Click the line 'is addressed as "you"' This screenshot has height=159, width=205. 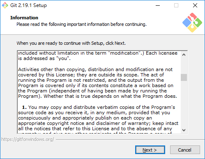tap(44, 58)
